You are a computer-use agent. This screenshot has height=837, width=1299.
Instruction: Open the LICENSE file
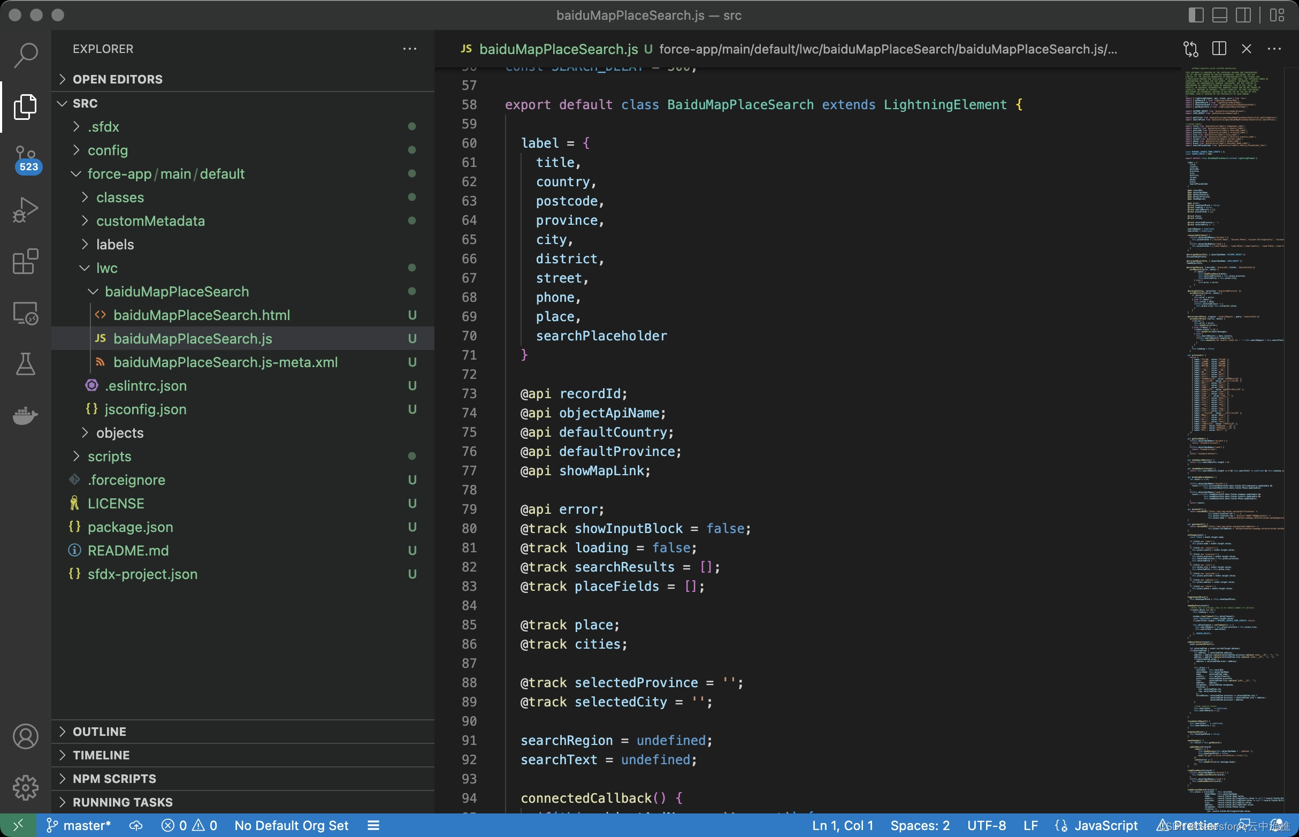[243, 503]
